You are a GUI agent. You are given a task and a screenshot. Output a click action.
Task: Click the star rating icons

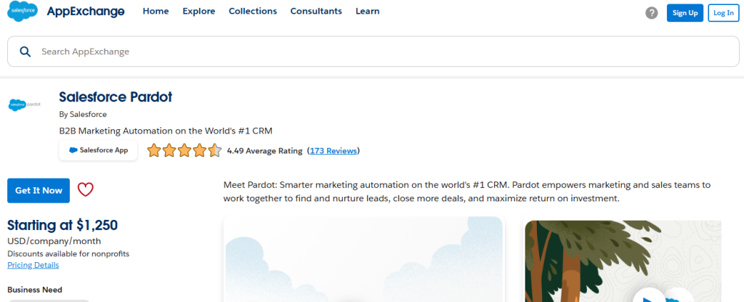click(x=185, y=151)
